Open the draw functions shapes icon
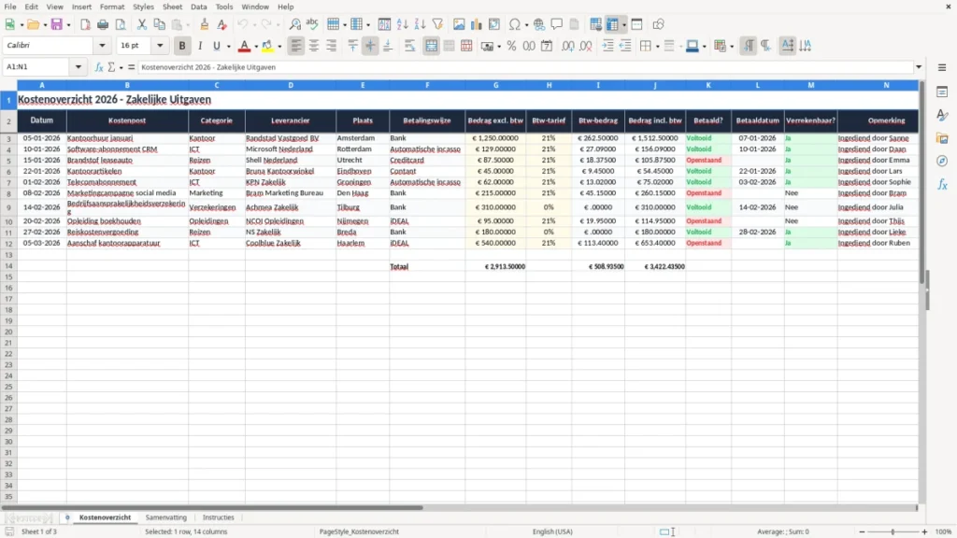 point(658,24)
